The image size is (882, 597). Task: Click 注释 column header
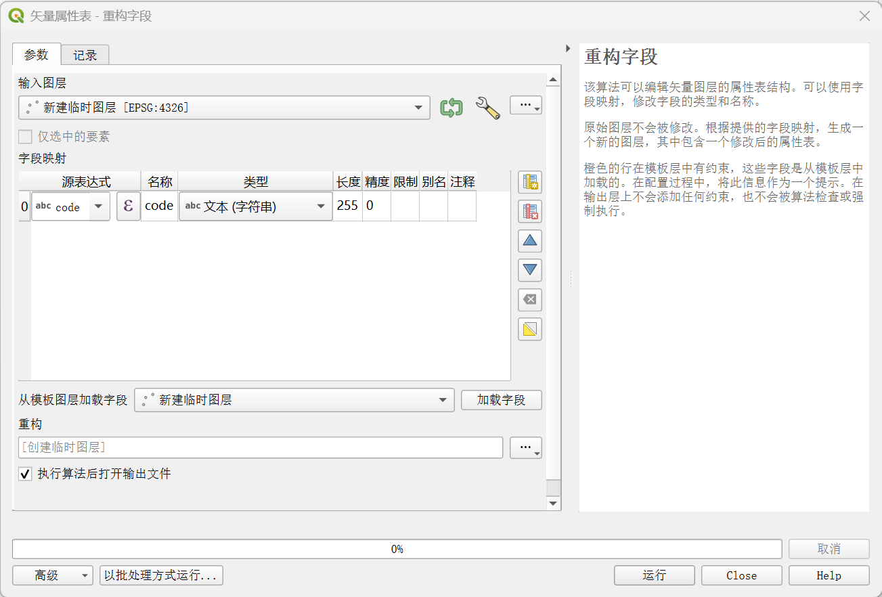point(462,182)
